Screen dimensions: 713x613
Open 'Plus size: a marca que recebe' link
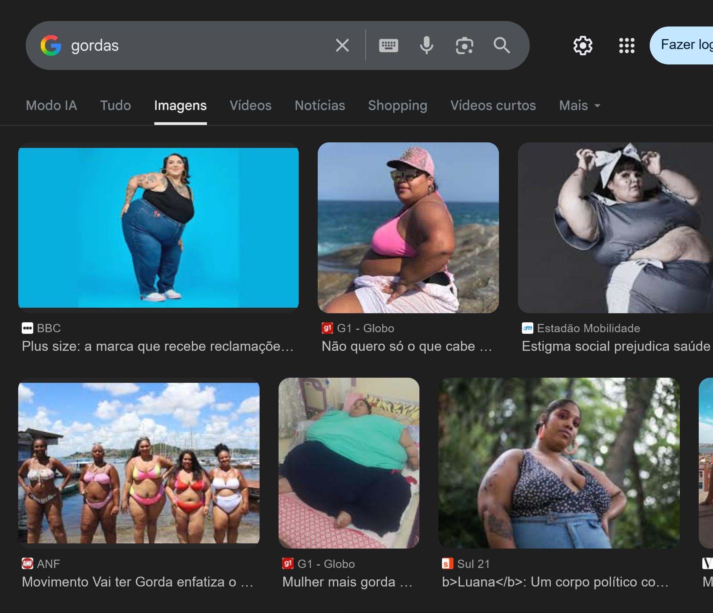(x=158, y=346)
